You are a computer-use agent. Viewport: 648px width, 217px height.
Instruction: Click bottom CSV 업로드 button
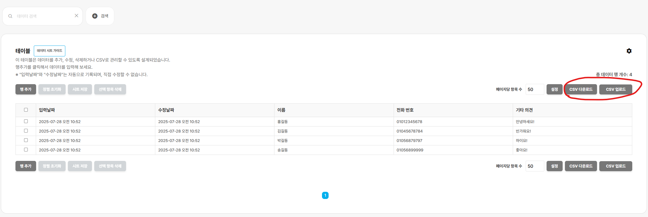coord(616,166)
